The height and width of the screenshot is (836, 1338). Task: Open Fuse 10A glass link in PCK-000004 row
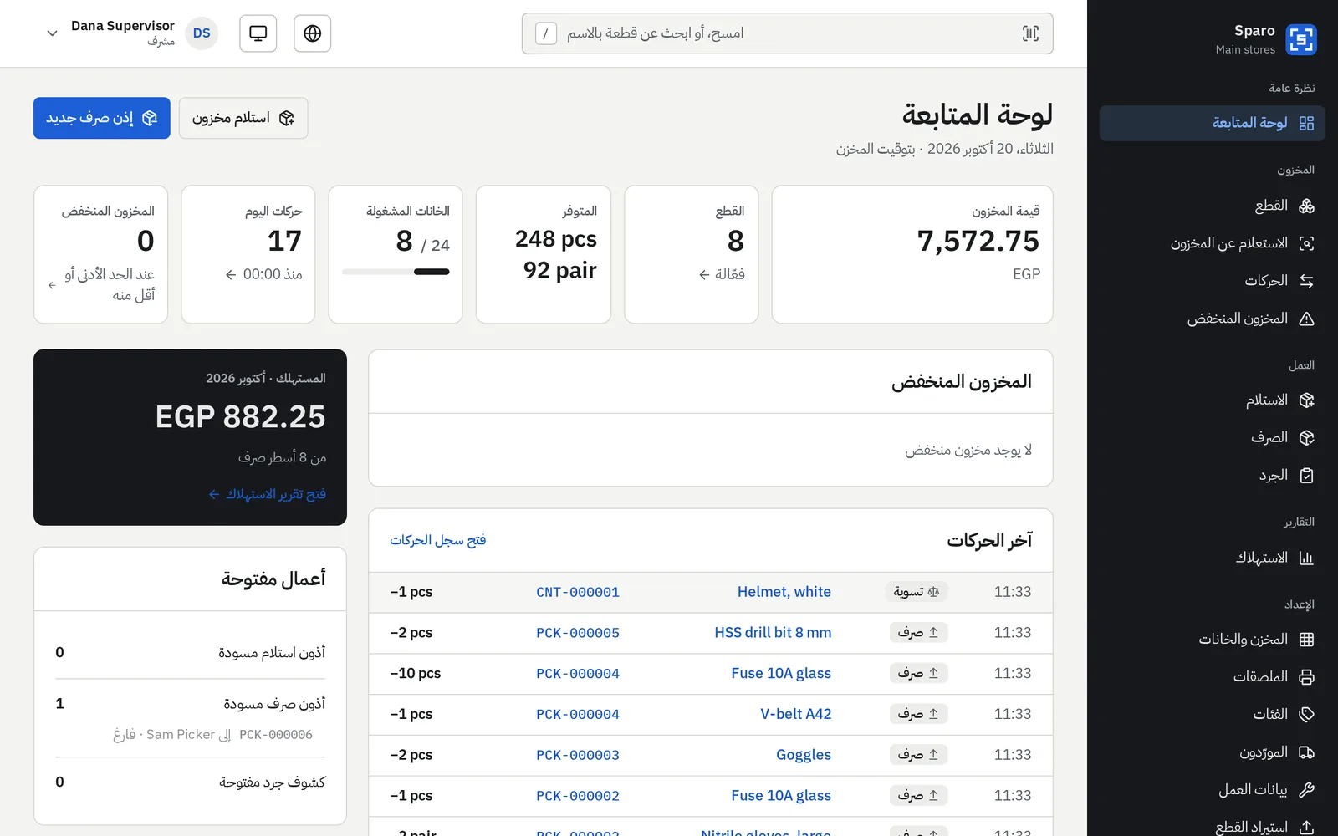tap(780, 674)
